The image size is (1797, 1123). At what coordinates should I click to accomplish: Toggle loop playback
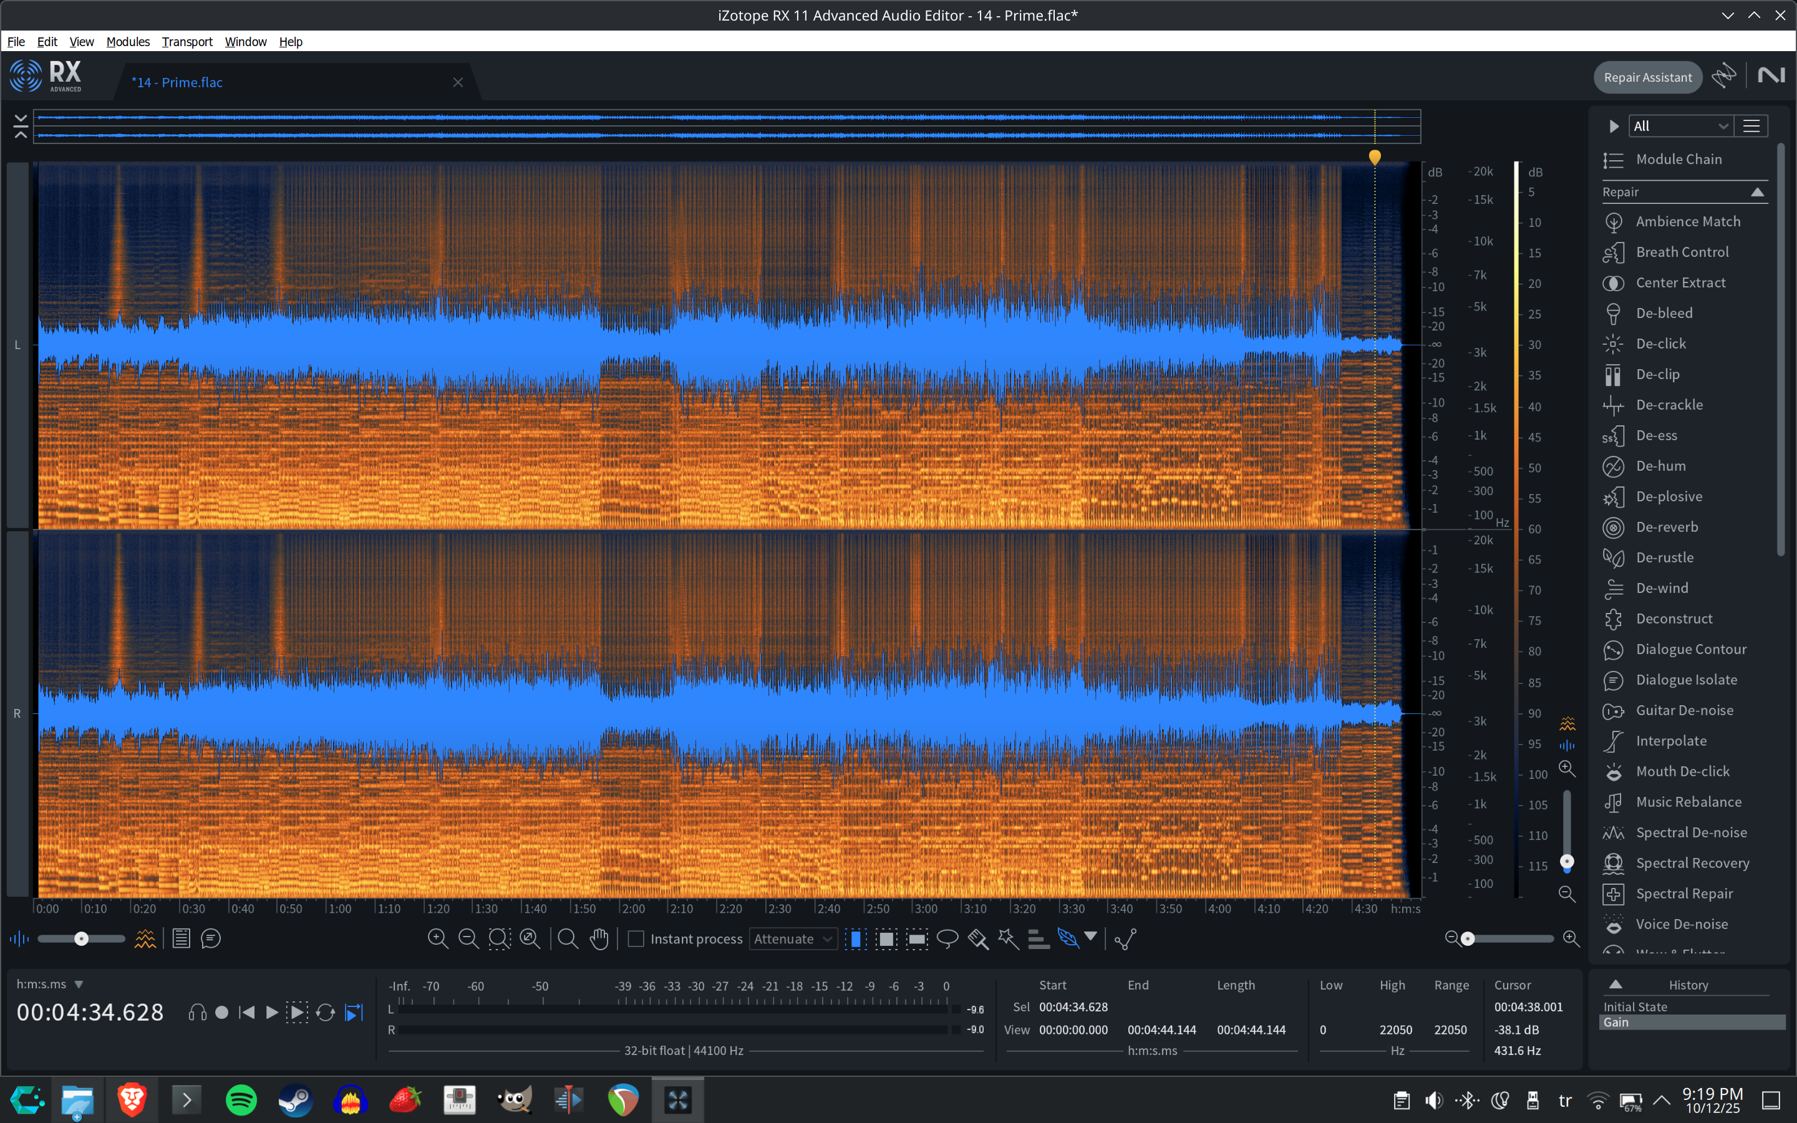[x=326, y=1013]
